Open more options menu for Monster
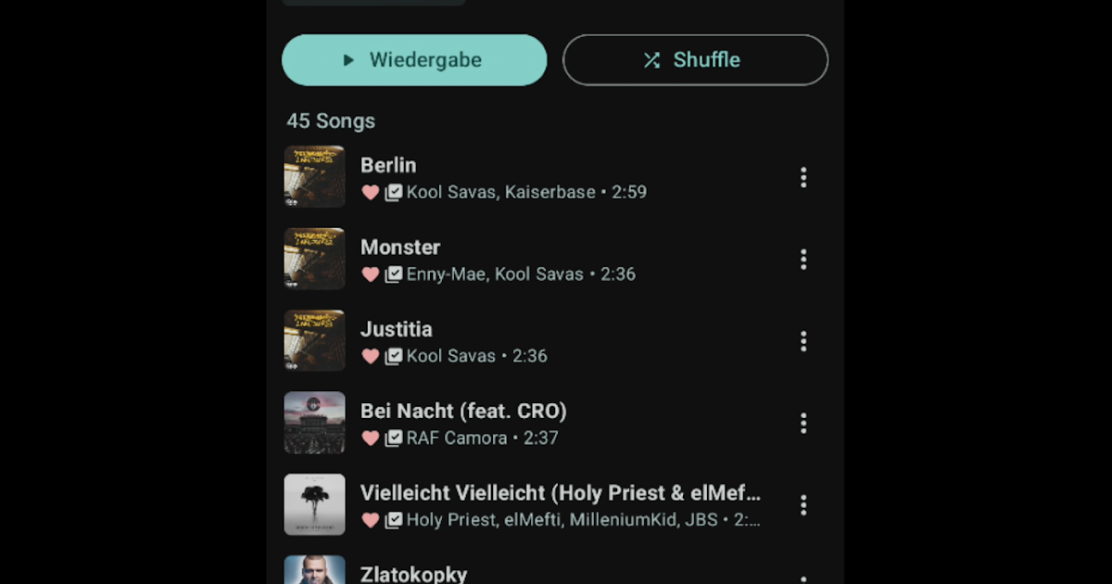 [x=802, y=260]
